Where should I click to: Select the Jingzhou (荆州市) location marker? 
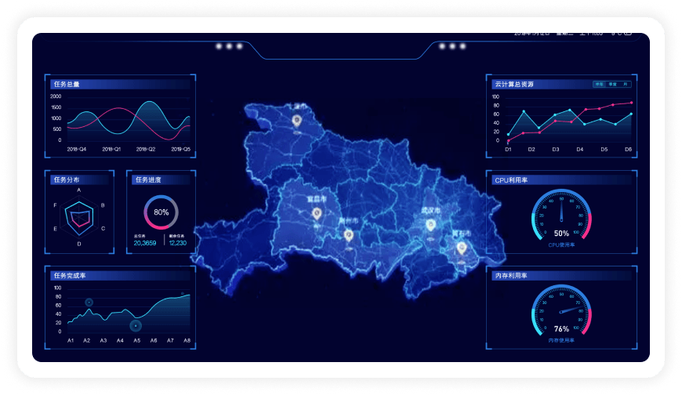point(349,234)
